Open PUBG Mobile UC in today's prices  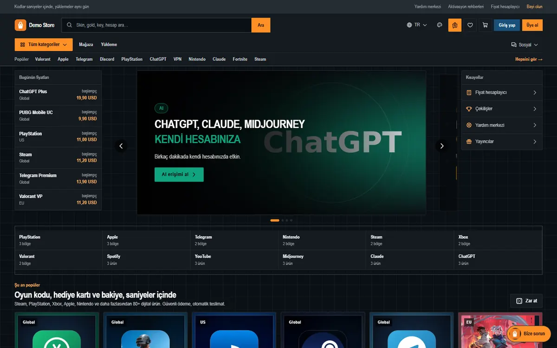click(58, 116)
